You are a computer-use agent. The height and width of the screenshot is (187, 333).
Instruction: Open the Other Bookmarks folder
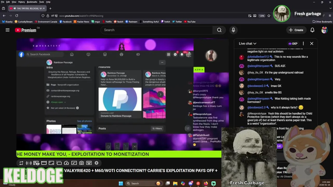click(322, 22)
